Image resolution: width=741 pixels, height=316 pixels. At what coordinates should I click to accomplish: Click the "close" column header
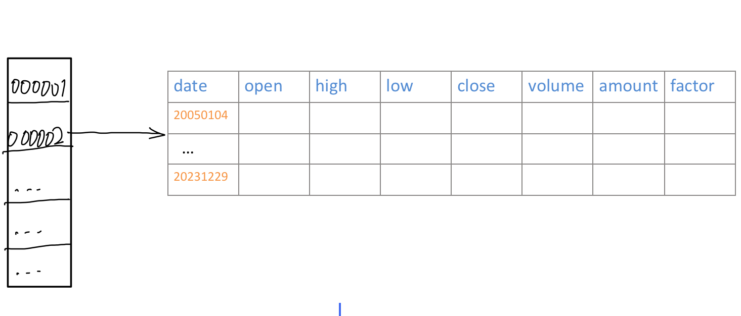(476, 86)
